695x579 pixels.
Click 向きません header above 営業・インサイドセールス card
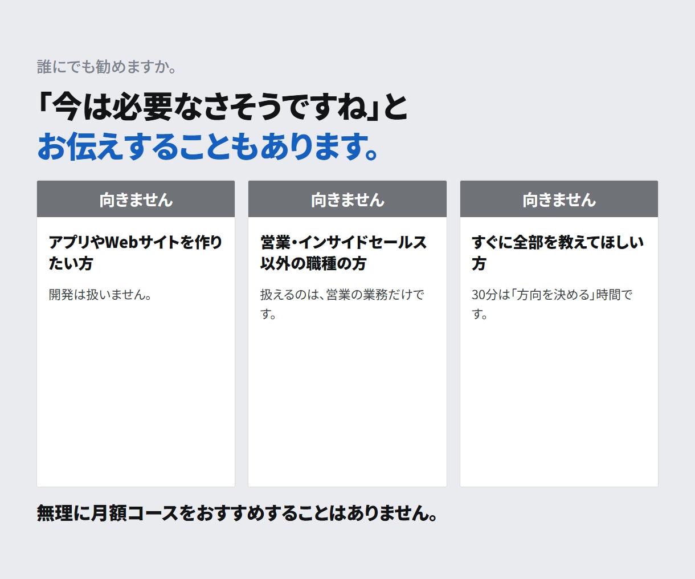[x=347, y=199]
